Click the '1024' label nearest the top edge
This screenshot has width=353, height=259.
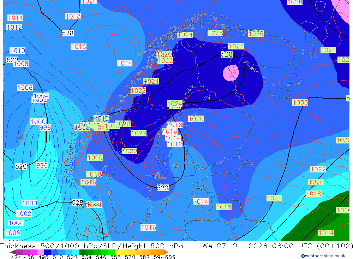click(x=185, y=35)
